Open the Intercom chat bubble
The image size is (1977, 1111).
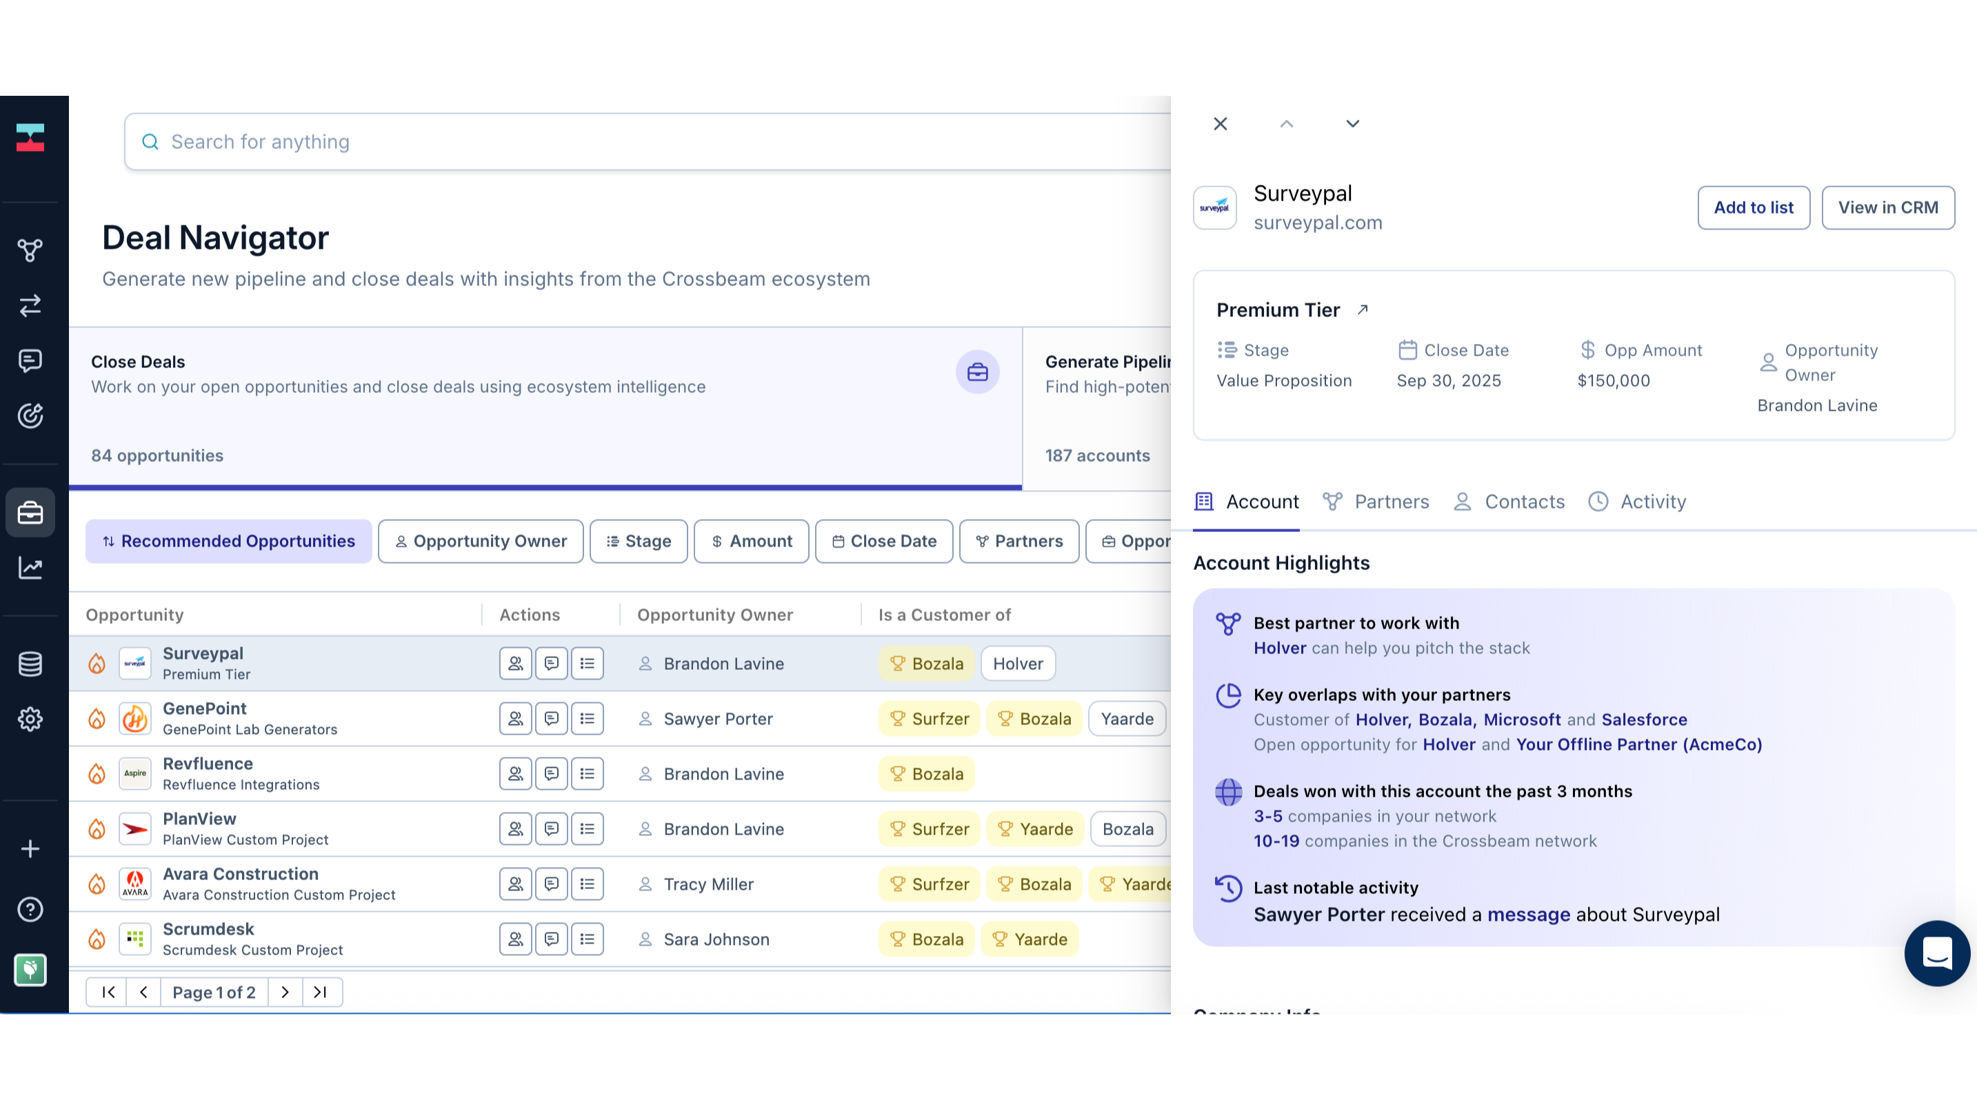point(1936,953)
